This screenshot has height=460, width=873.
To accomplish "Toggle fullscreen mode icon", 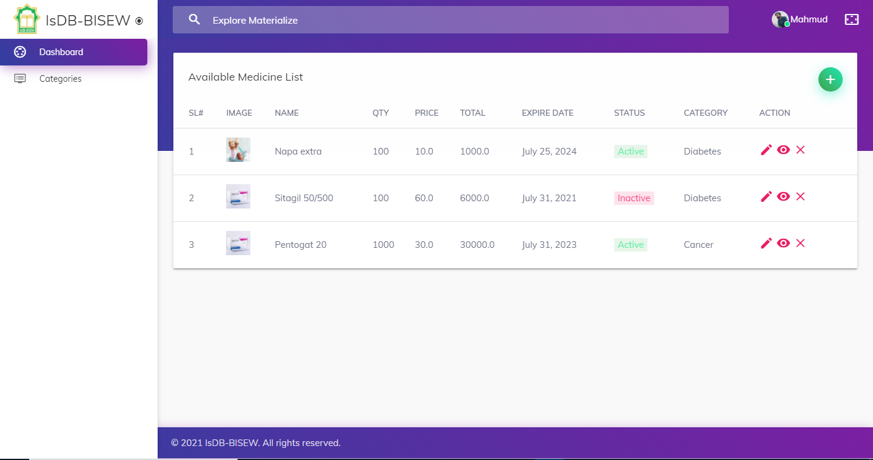I will click(x=852, y=19).
